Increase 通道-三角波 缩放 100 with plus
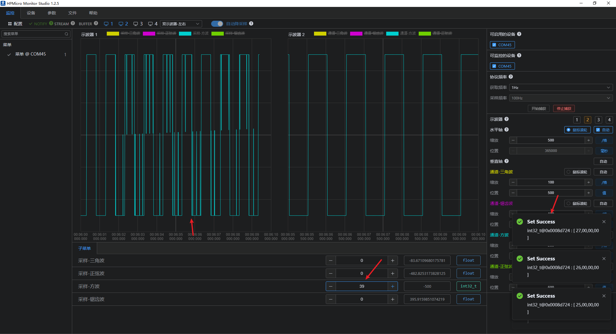The width and height of the screenshot is (616, 334). 589,182
